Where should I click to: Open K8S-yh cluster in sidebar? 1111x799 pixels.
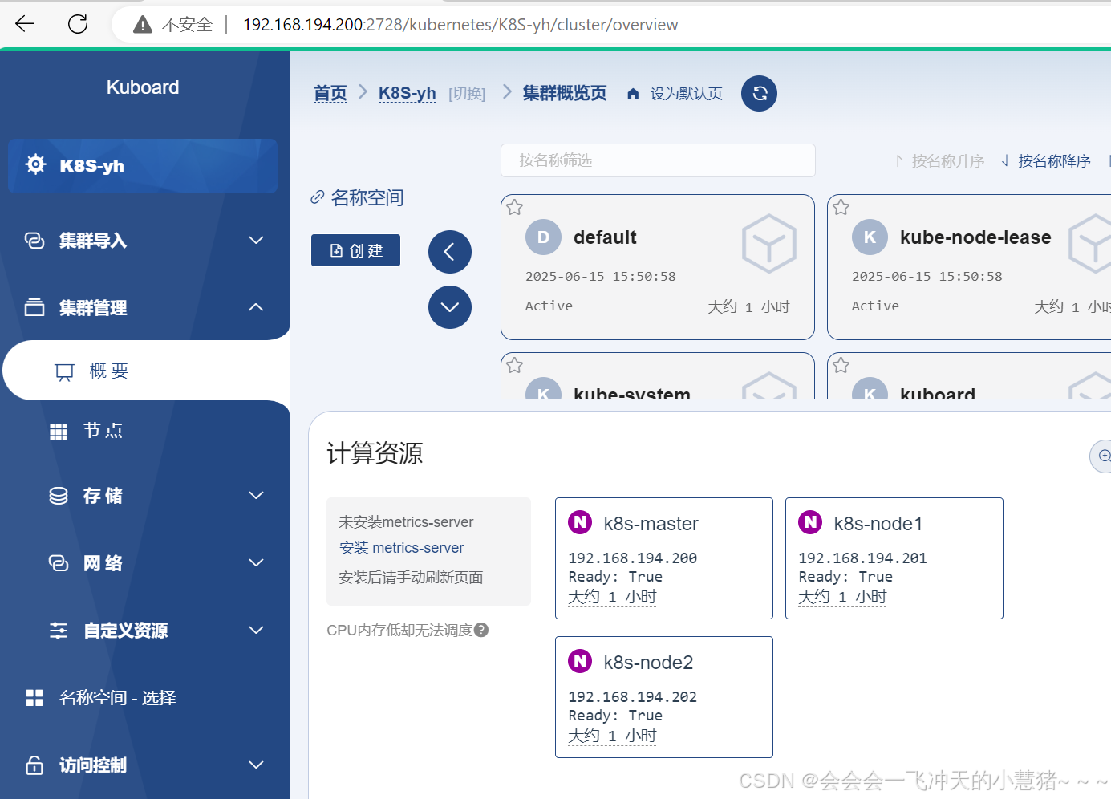point(143,166)
